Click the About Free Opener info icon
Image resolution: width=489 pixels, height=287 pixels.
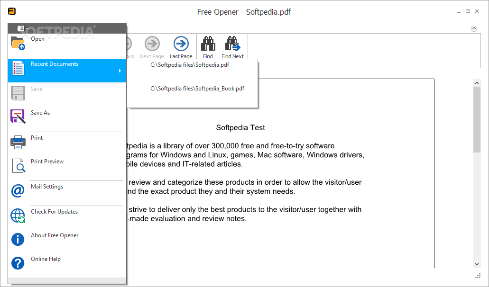pos(18,239)
